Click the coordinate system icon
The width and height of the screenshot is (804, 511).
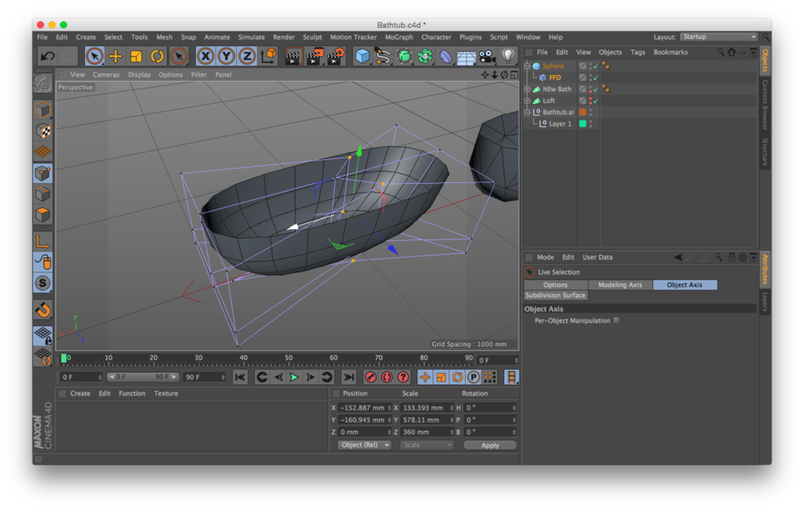point(268,56)
